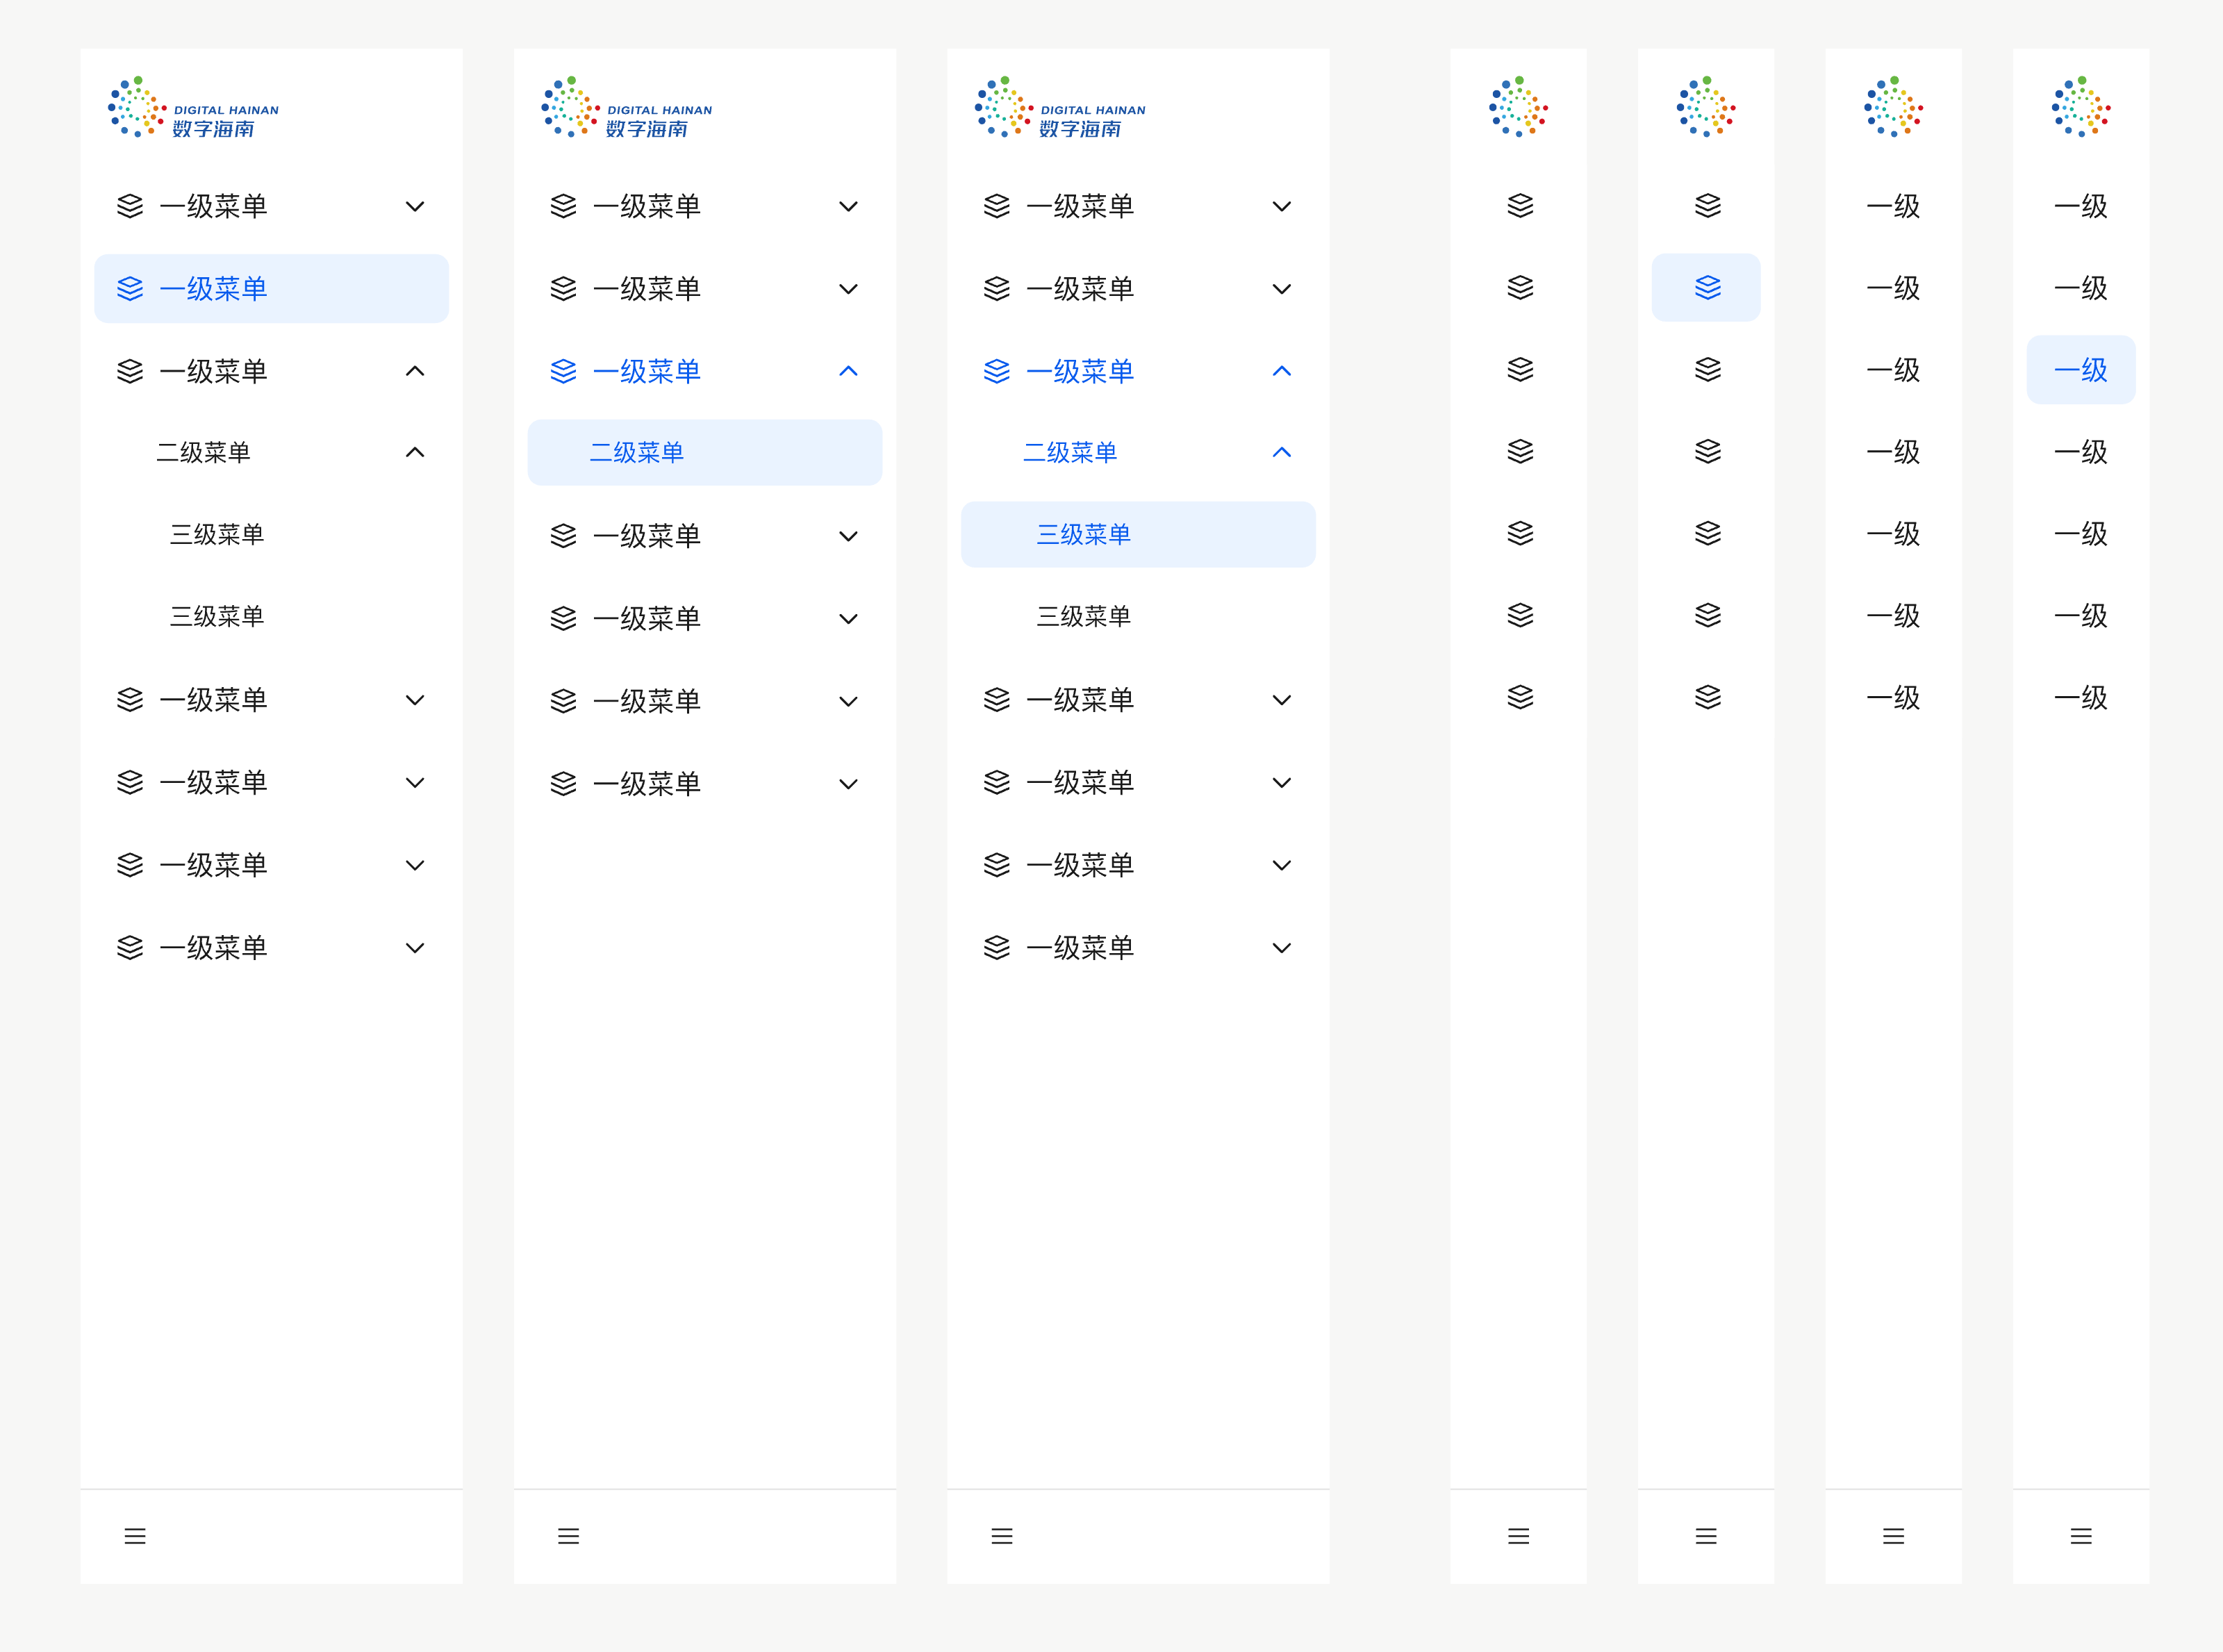Click the 数字海南 logo in the second sidebar

[627, 107]
